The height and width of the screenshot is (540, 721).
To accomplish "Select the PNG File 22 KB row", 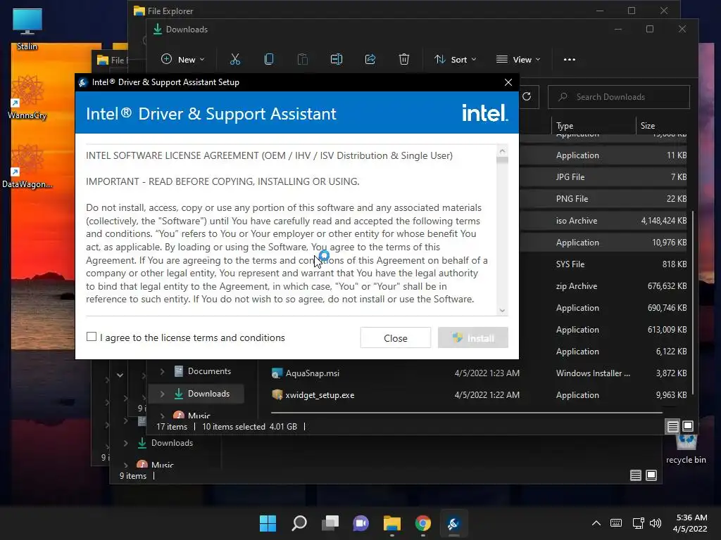I will (603, 199).
